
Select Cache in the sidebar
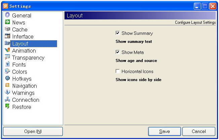click(20, 29)
